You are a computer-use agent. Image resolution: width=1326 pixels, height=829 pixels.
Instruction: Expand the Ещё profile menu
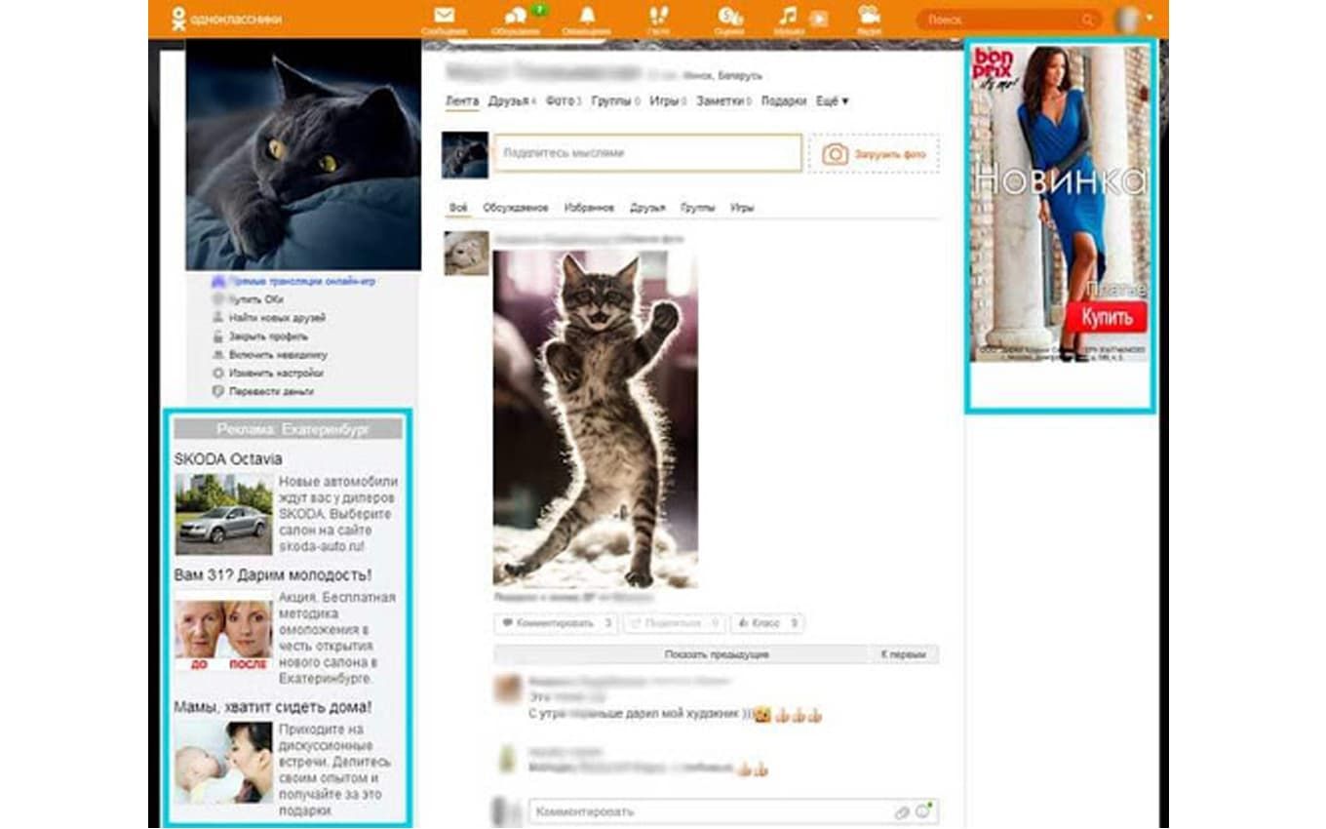(x=832, y=100)
